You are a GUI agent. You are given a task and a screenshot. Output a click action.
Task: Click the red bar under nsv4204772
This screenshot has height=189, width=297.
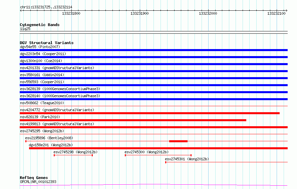[x=150, y=113]
